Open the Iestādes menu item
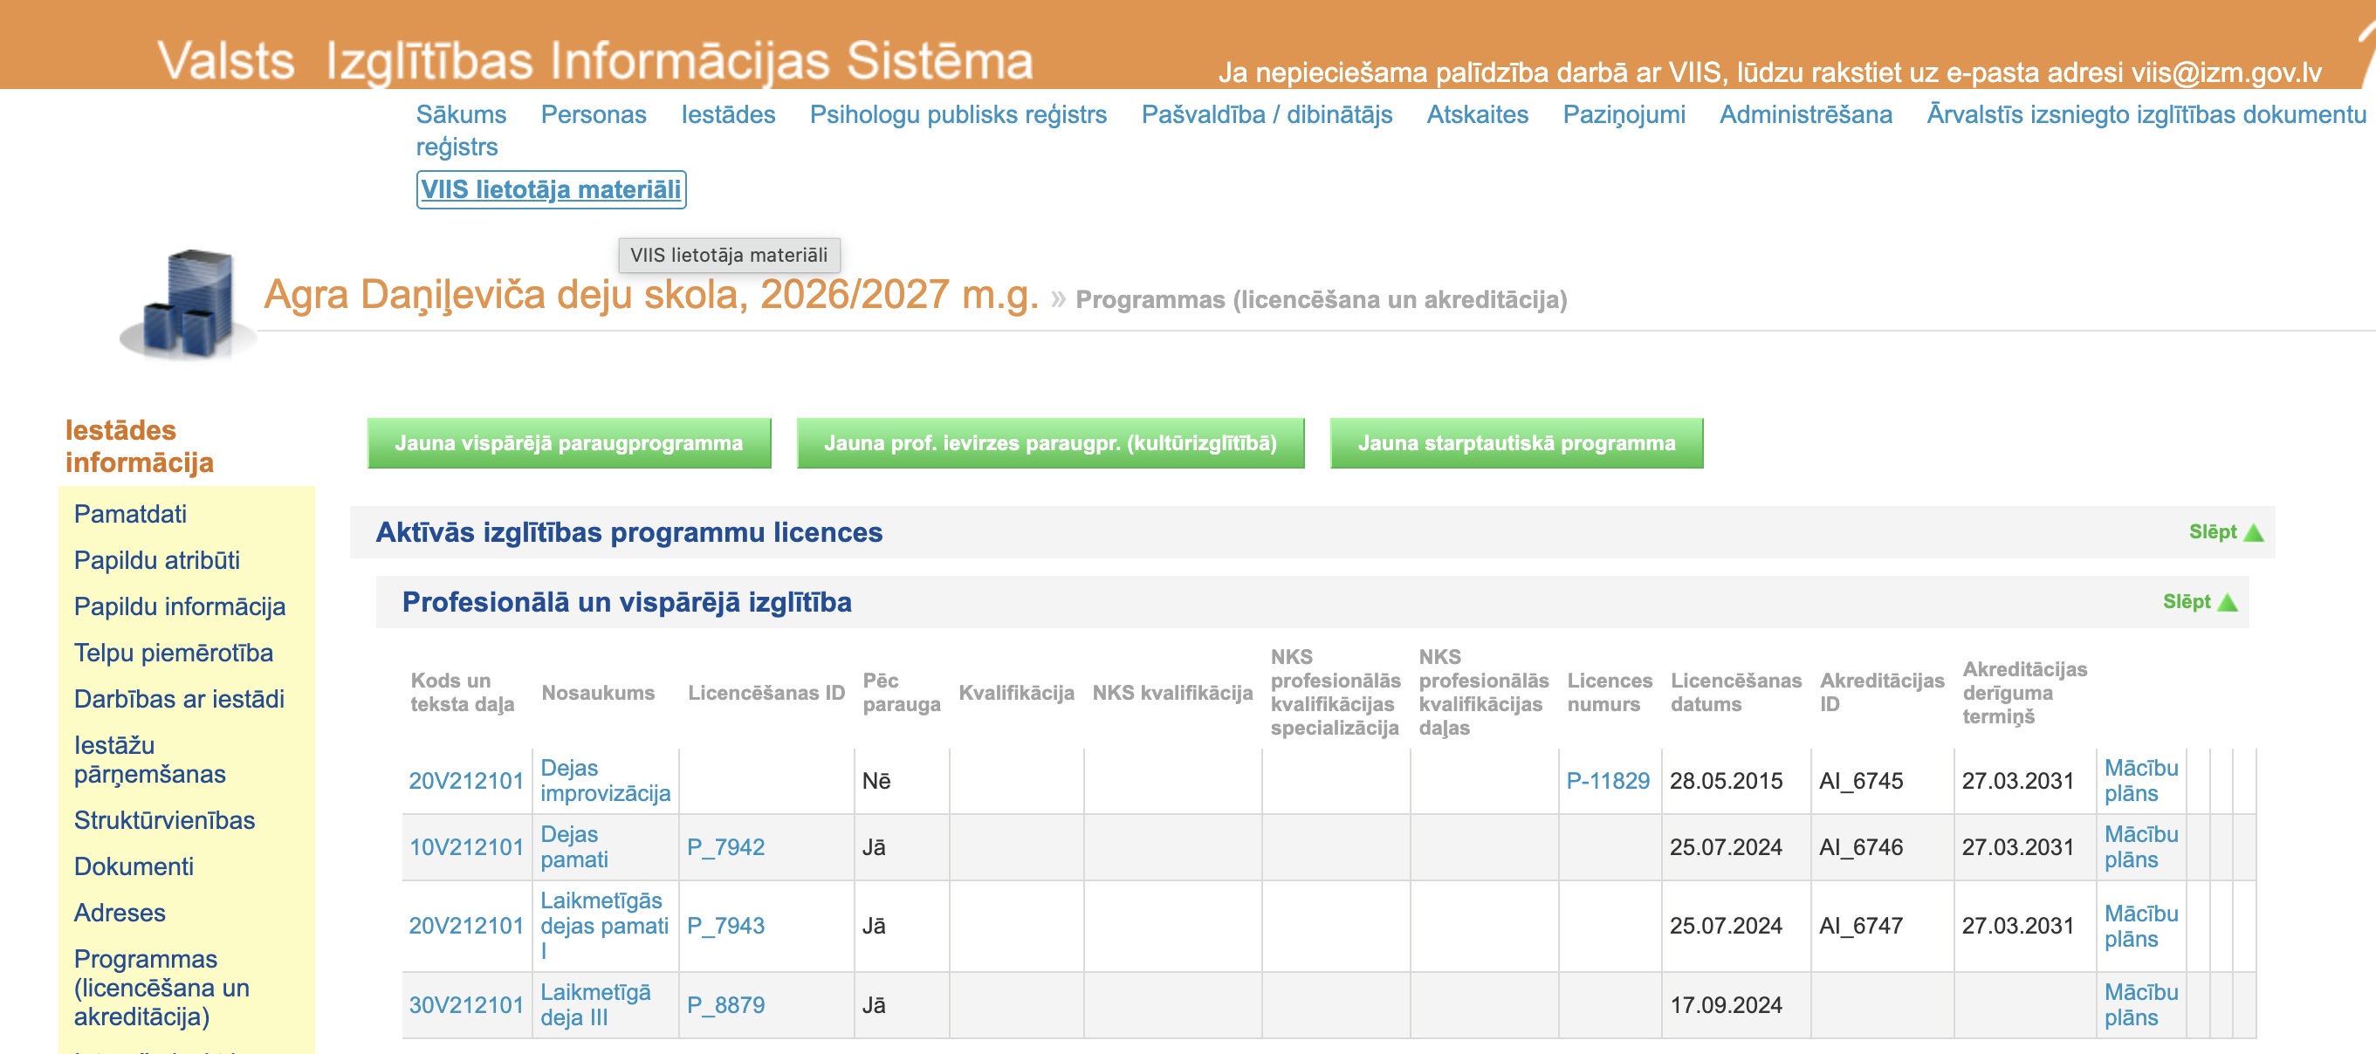The image size is (2376, 1054). [728, 114]
